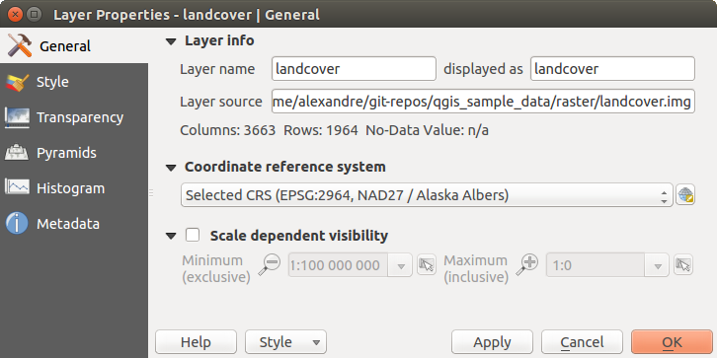The width and height of the screenshot is (717, 358).
Task: Click the Apply button
Action: coord(492,342)
